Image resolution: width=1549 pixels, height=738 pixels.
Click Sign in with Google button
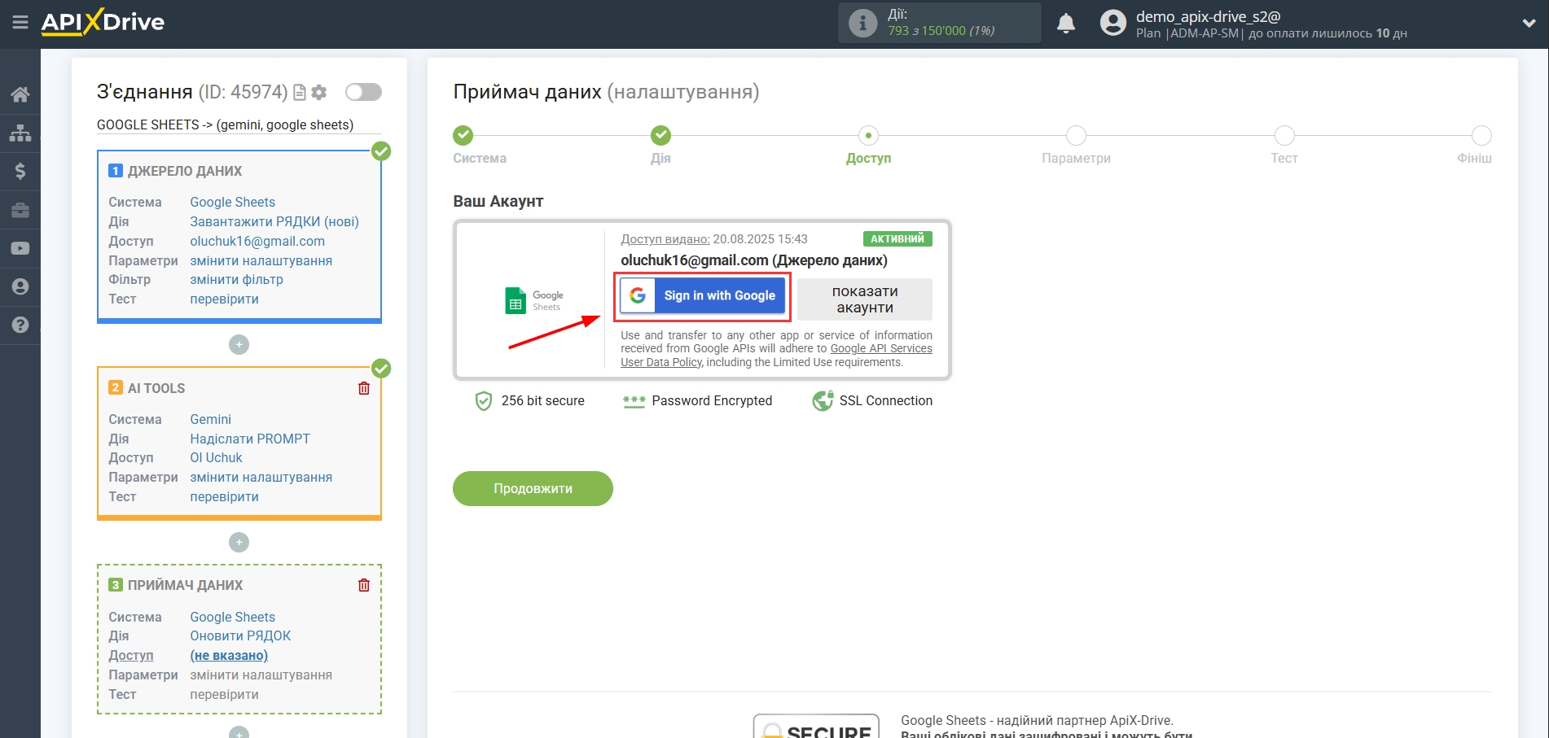click(x=703, y=296)
